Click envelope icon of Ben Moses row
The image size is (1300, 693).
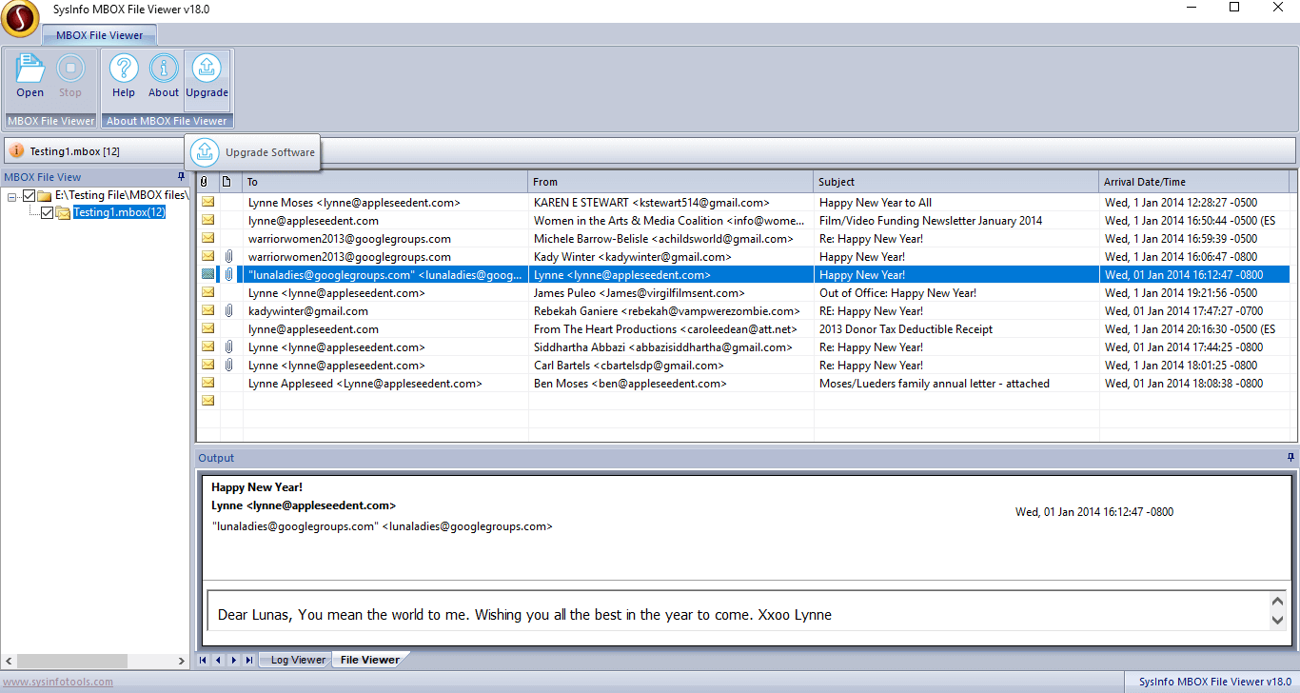click(x=207, y=383)
